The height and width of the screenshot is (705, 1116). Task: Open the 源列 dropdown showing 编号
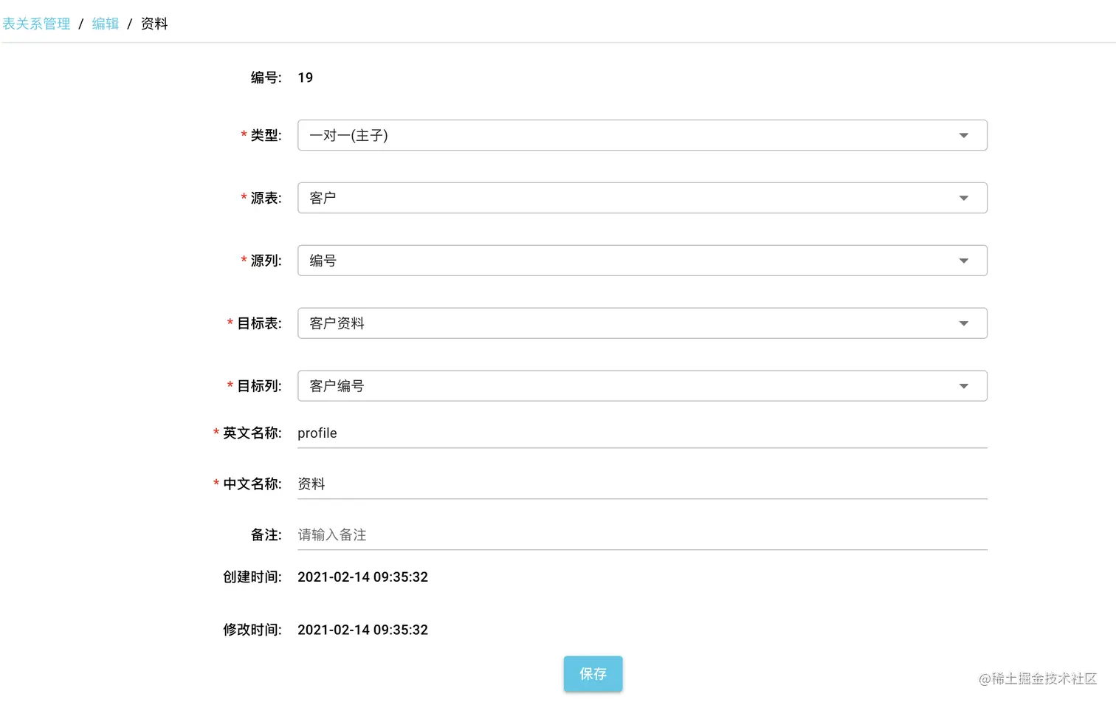point(642,261)
